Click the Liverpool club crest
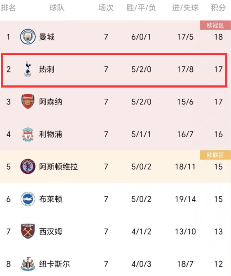 click(28, 134)
